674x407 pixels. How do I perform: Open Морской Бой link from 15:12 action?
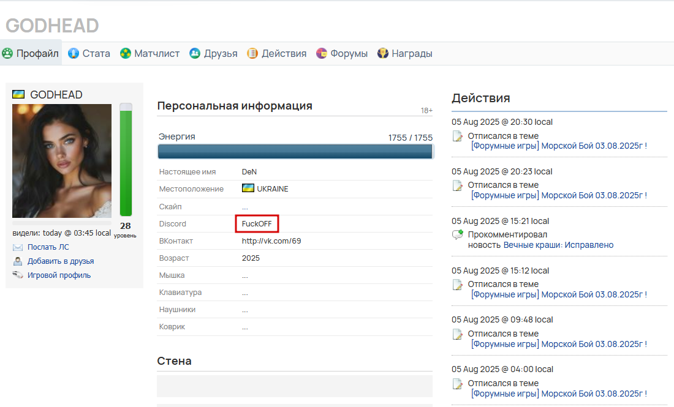[559, 294]
